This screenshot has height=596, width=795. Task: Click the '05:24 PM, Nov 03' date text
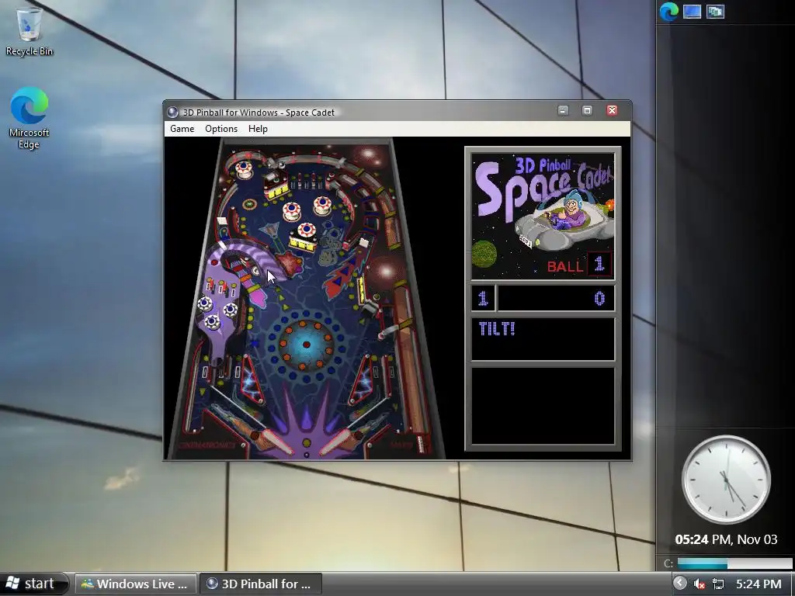point(726,539)
